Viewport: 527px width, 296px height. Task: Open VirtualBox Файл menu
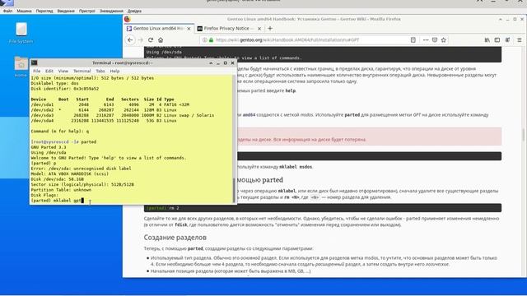click(x=7, y=11)
